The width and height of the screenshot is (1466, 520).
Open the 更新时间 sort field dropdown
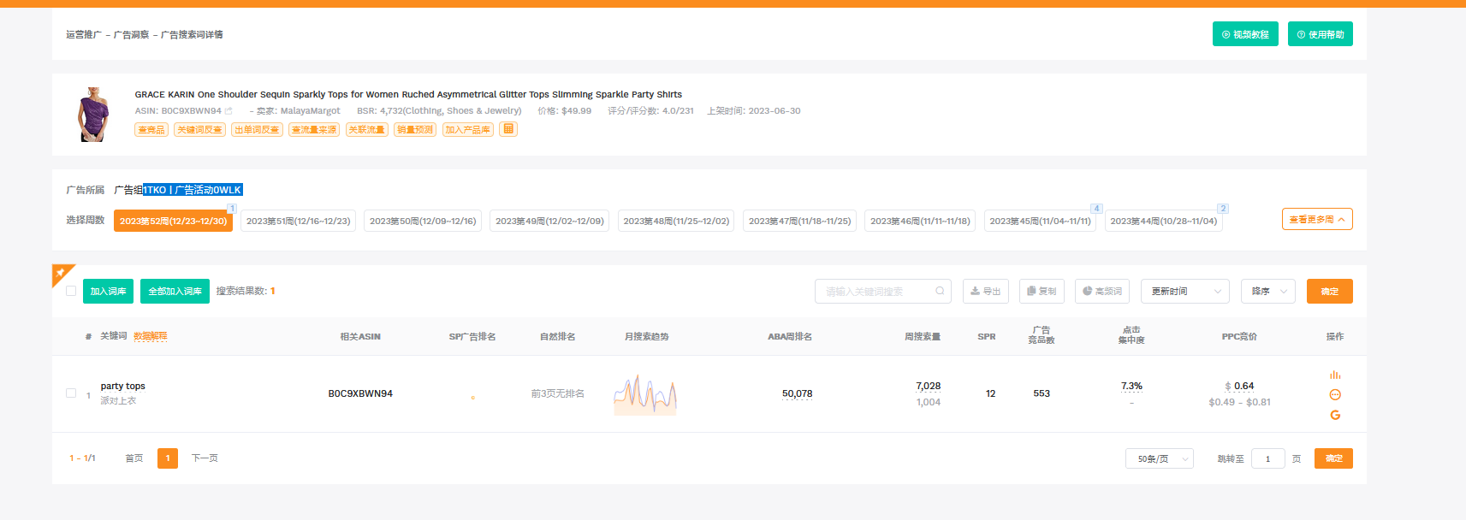tap(1185, 291)
